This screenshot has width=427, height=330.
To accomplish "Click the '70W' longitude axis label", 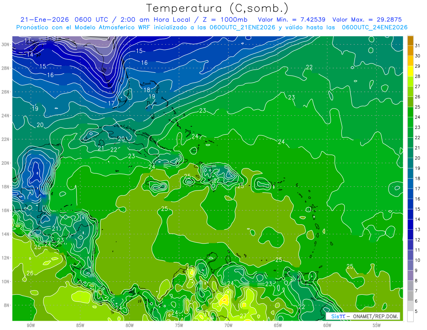I will tap(228, 326).
